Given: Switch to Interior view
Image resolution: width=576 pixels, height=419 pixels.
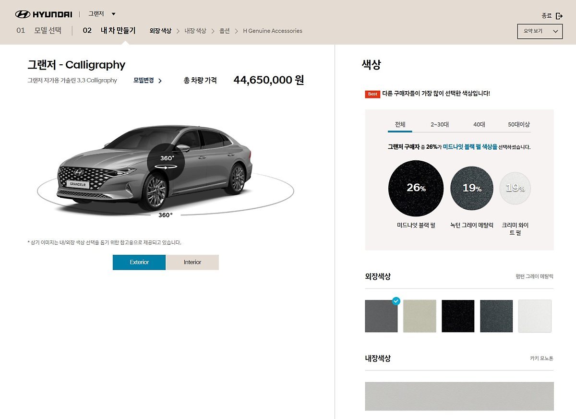Looking at the screenshot, I should pyautogui.click(x=192, y=262).
